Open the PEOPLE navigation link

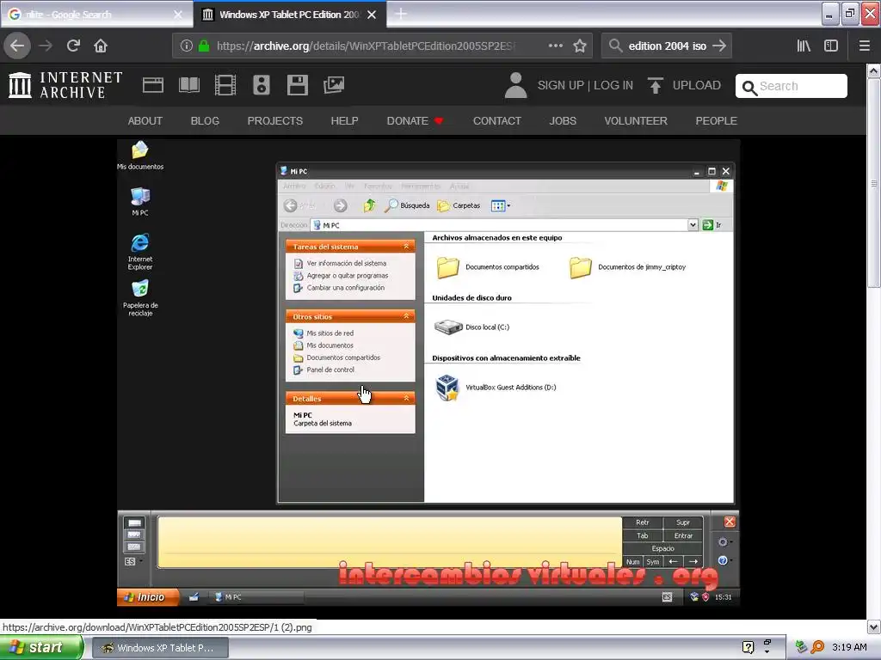(x=716, y=120)
